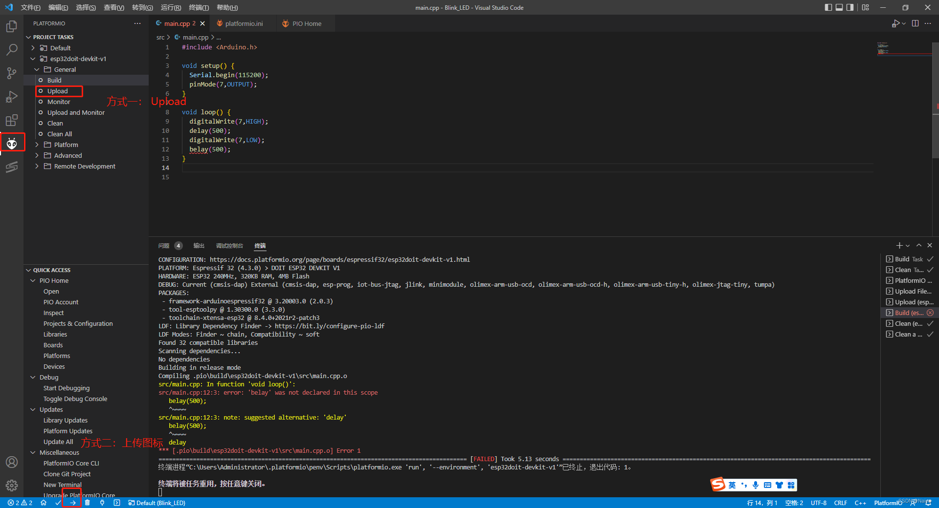Click PlatformIO Build checkmark in status bar
Image resolution: width=939 pixels, height=508 pixels.
[x=58, y=503]
